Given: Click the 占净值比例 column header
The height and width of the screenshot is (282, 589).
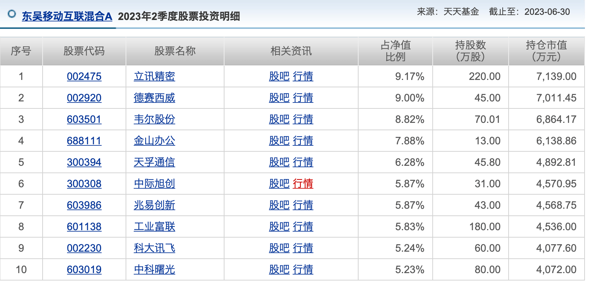Looking at the screenshot, I should coord(396,51).
